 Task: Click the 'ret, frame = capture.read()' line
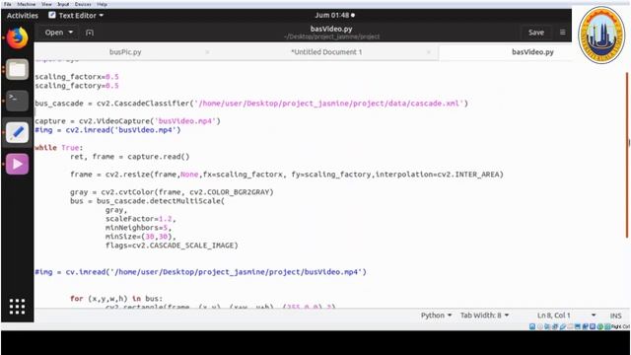coord(129,156)
